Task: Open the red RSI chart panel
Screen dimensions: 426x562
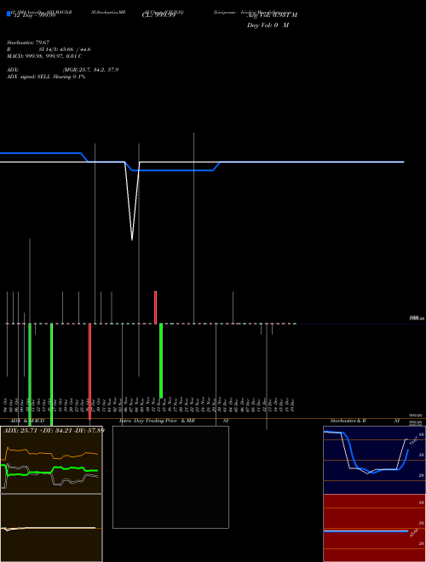Action: click(374, 528)
